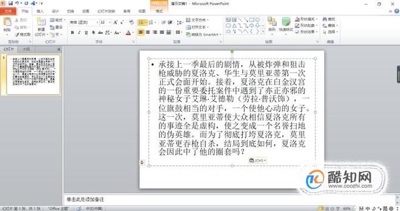The height and width of the screenshot is (211, 400).
Task: Click the Clear Formatting eraser icon
Action: 131,22
